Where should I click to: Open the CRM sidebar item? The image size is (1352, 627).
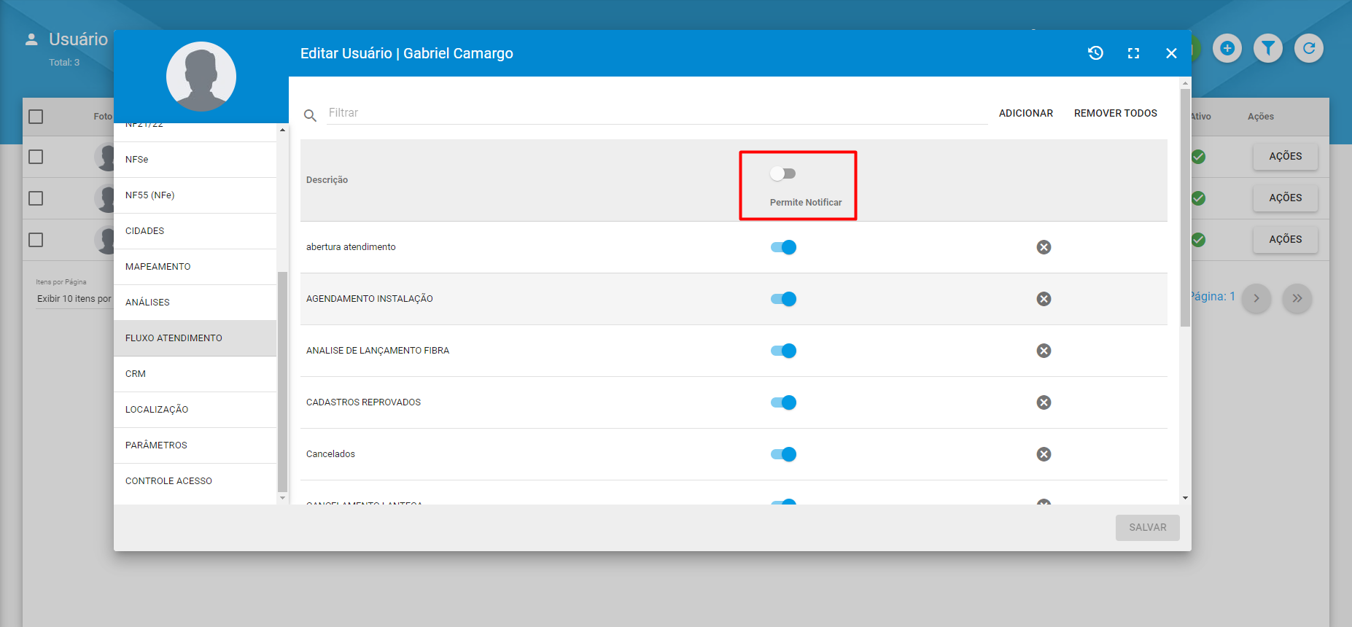pos(195,374)
